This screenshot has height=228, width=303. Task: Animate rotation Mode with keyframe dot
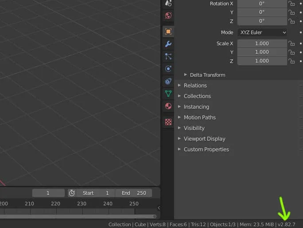(x=301, y=32)
